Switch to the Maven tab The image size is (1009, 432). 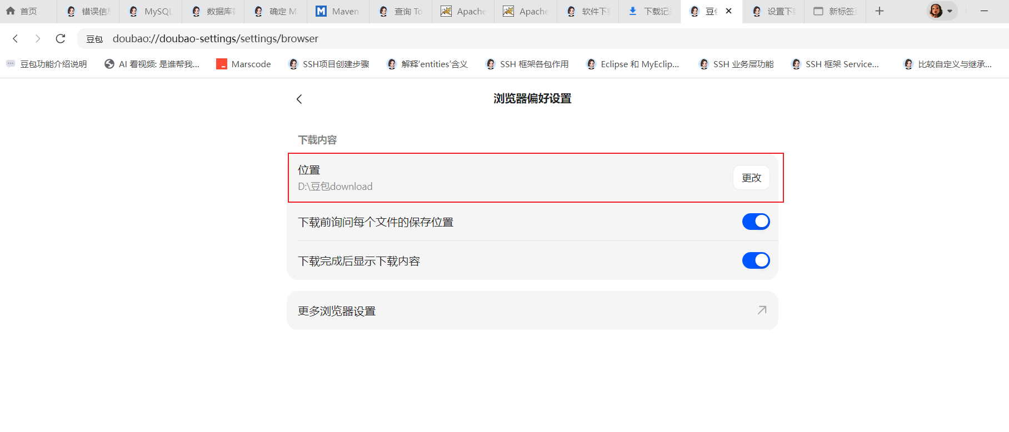(338, 11)
